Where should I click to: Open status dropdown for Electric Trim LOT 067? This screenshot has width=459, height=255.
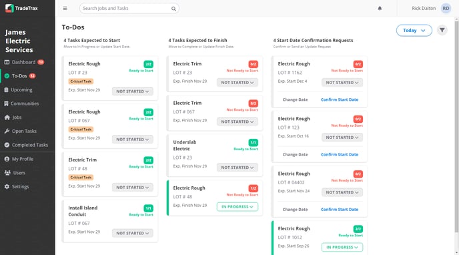(238, 121)
